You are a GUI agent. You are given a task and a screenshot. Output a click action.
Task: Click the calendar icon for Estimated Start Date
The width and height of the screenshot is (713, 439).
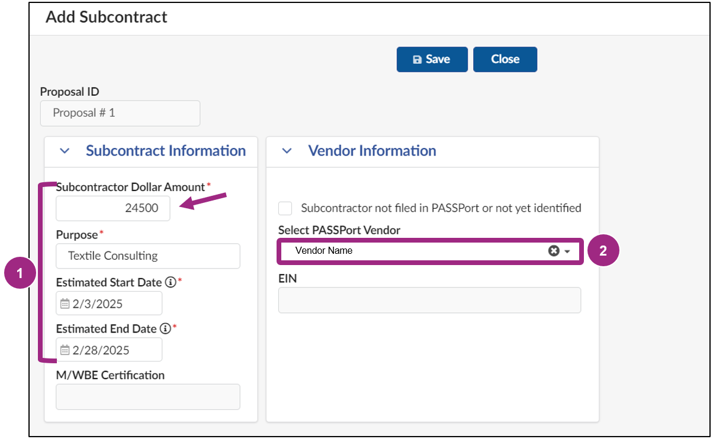pos(65,304)
